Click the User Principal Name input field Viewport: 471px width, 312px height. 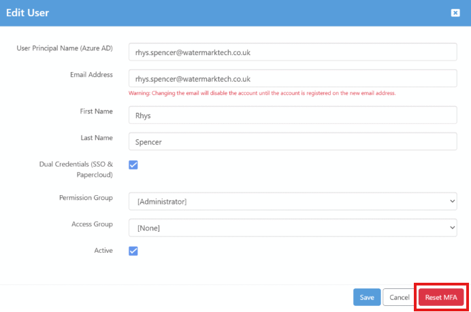293,52
